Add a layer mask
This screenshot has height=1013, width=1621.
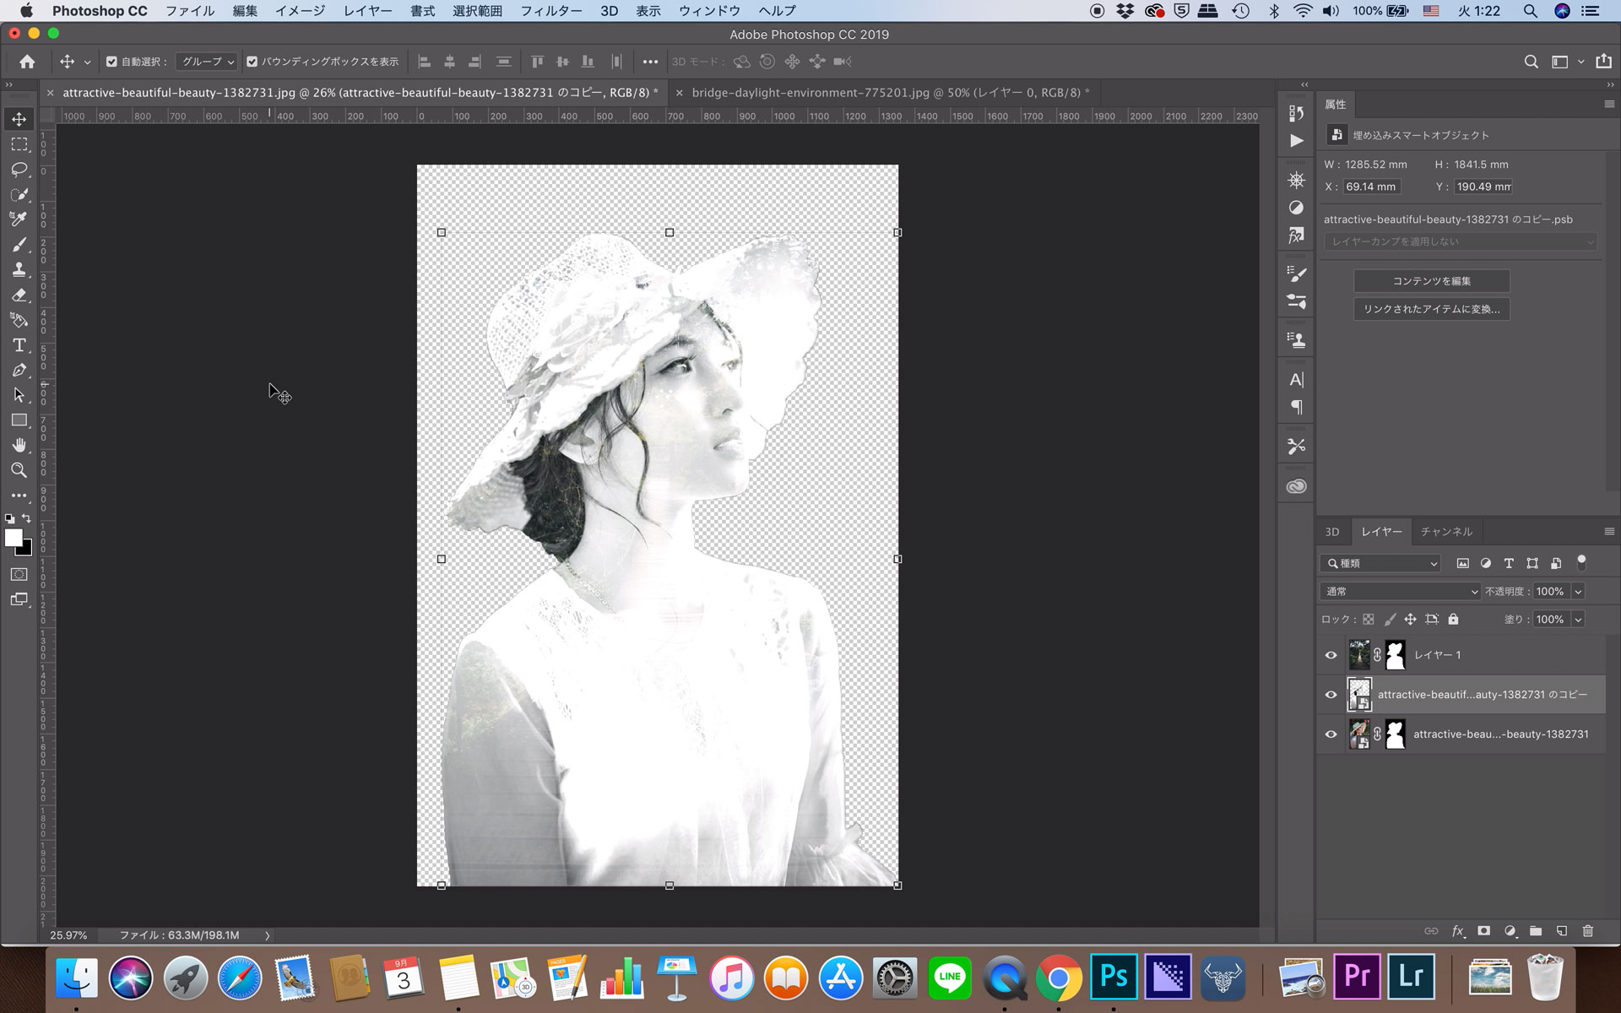(1483, 931)
